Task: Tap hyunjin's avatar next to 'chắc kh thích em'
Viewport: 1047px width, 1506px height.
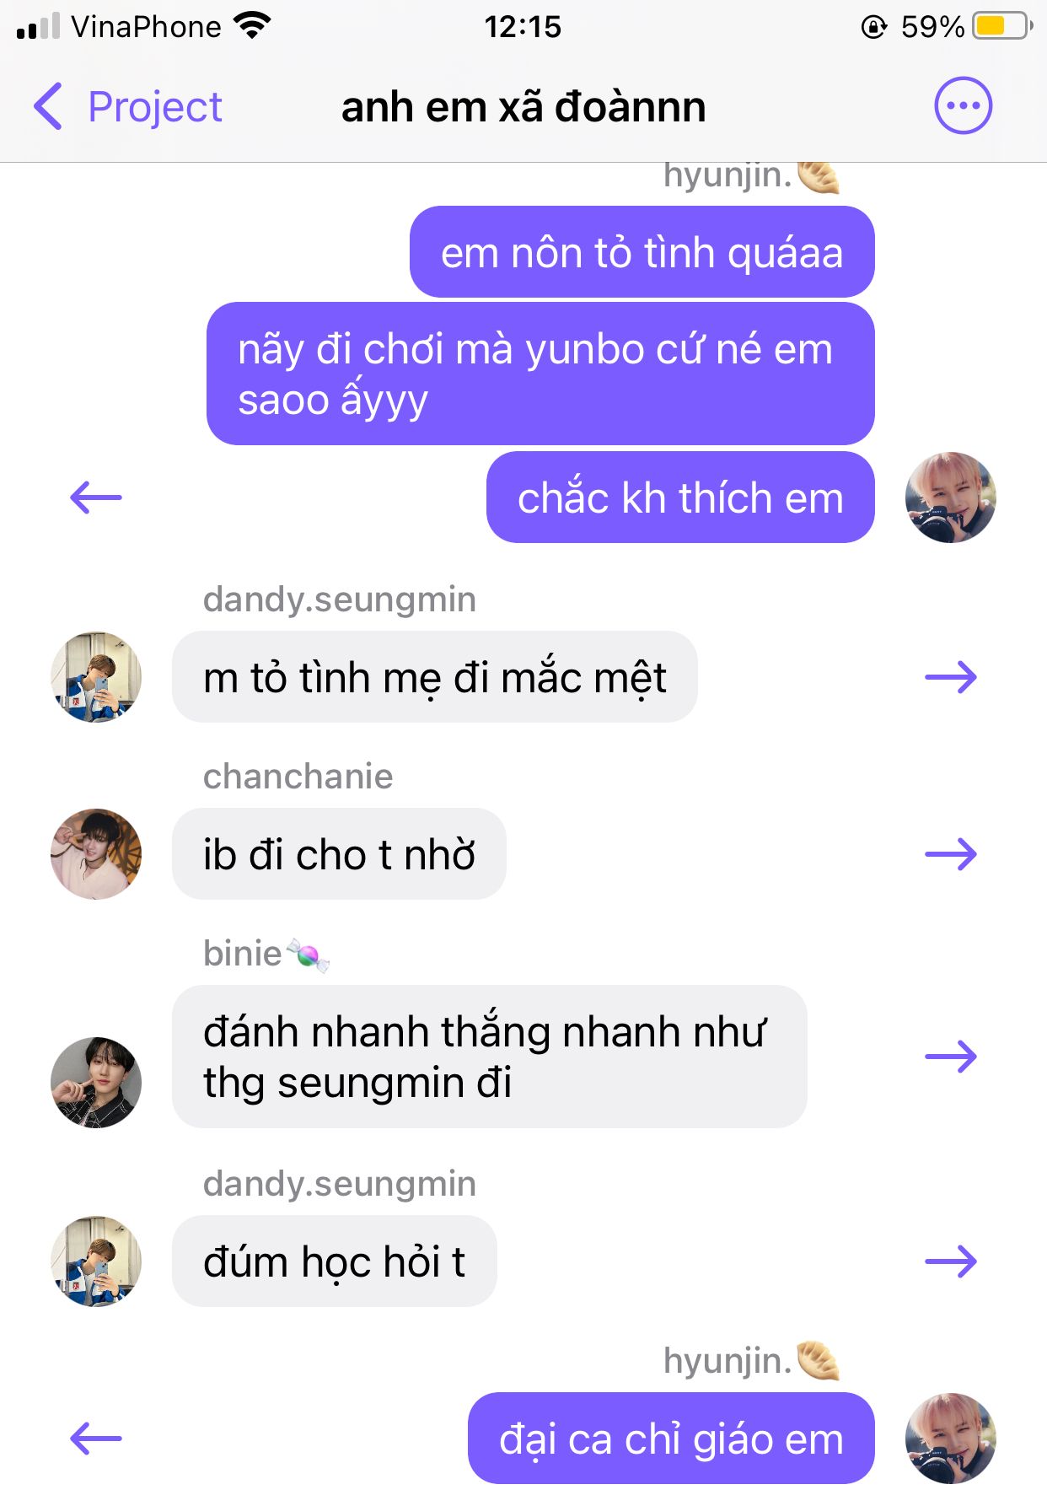Action: [x=951, y=498]
